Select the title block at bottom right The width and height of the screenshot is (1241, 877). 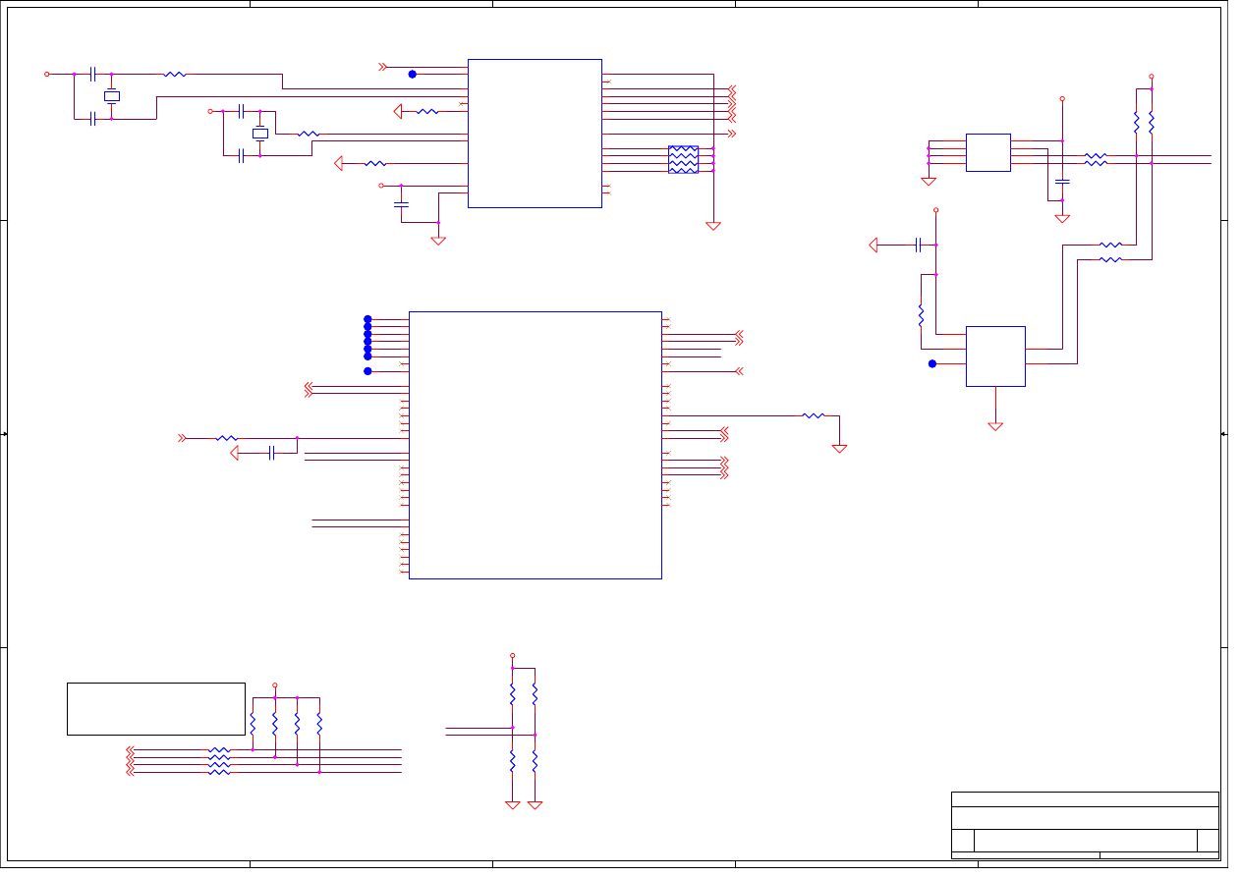pyautogui.click(x=1085, y=825)
